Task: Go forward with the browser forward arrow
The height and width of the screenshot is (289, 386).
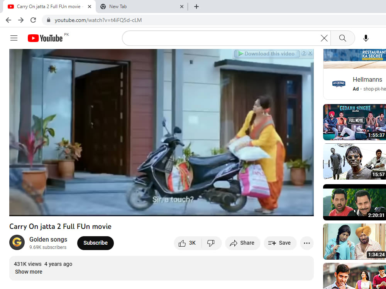Action: pos(21,20)
